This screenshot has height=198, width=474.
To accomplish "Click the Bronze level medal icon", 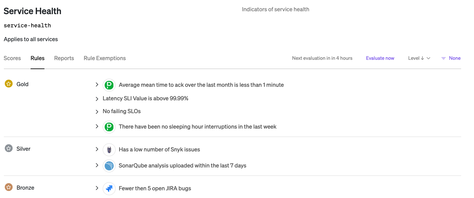I will tap(8, 187).
